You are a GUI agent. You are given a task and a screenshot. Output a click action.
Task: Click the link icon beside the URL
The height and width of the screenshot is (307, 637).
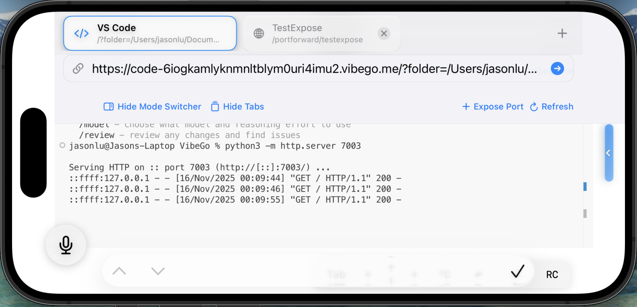click(x=78, y=69)
